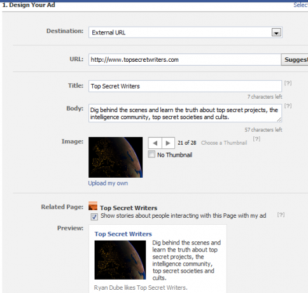Screen dimensions: 308x293
Task: Click the Select link at top right
Action: pos(300,5)
